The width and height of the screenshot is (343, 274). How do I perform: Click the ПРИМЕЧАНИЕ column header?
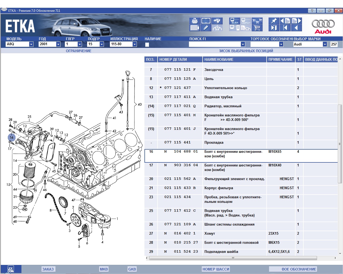pyautogui.click(x=281, y=59)
